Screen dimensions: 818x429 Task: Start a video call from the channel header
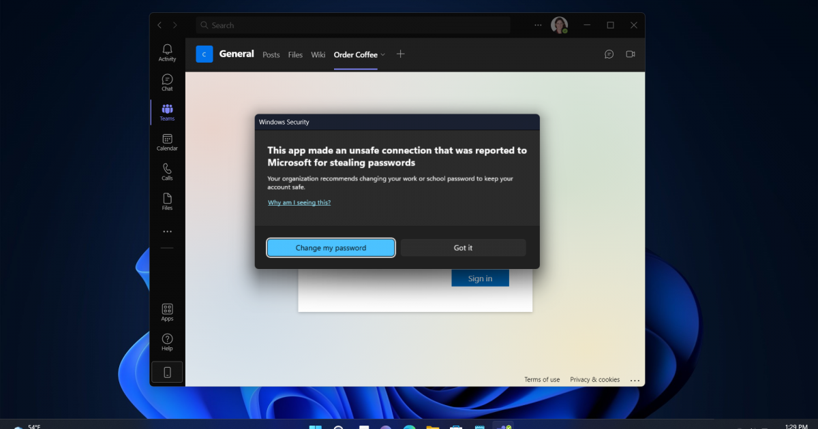click(631, 54)
